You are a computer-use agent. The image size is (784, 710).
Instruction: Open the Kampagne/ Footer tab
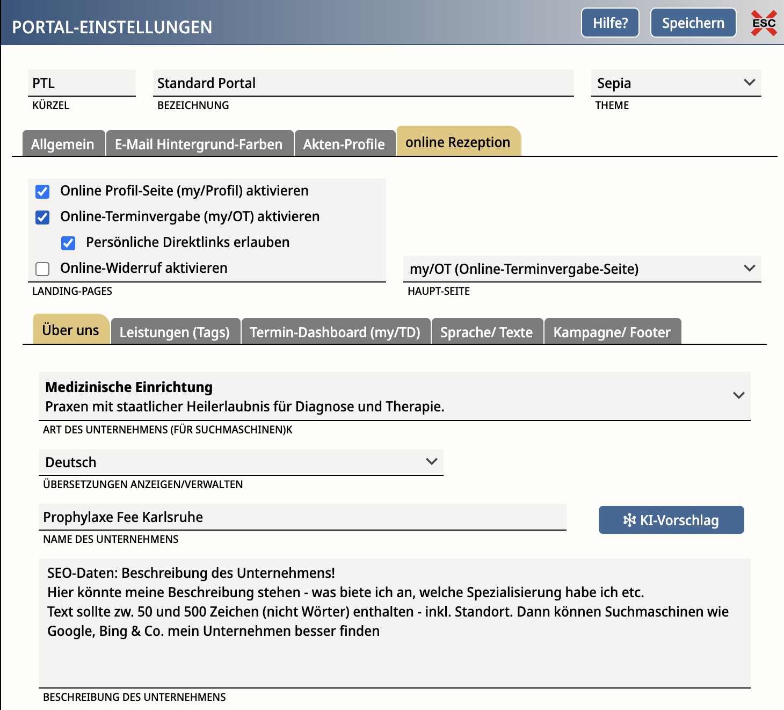(x=613, y=331)
